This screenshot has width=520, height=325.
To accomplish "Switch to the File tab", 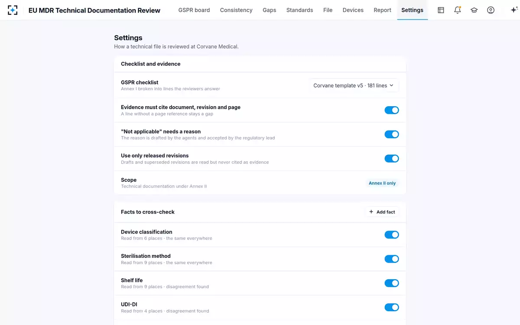I will tap(328, 10).
